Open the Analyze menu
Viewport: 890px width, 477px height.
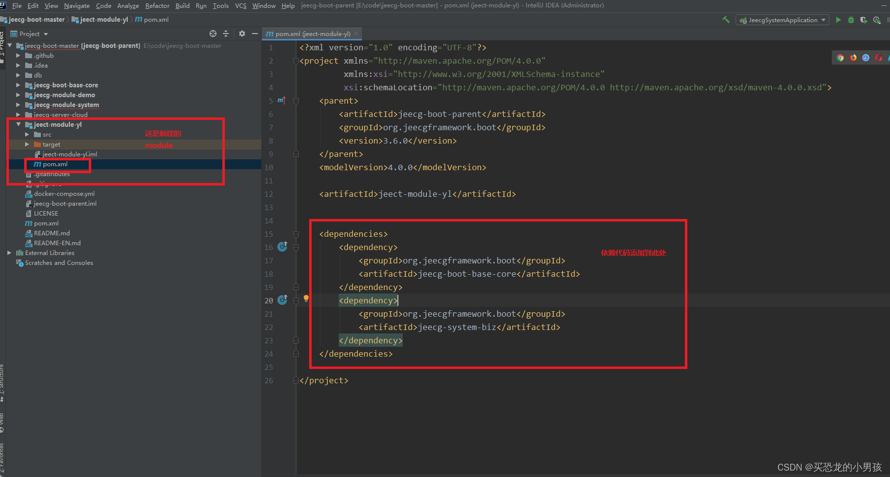point(128,5)
